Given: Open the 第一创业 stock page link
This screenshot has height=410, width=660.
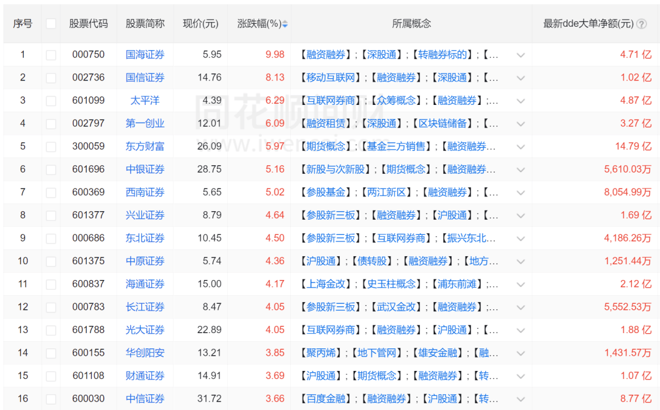Looking at the screenshot, I should [x=144, y=123].
